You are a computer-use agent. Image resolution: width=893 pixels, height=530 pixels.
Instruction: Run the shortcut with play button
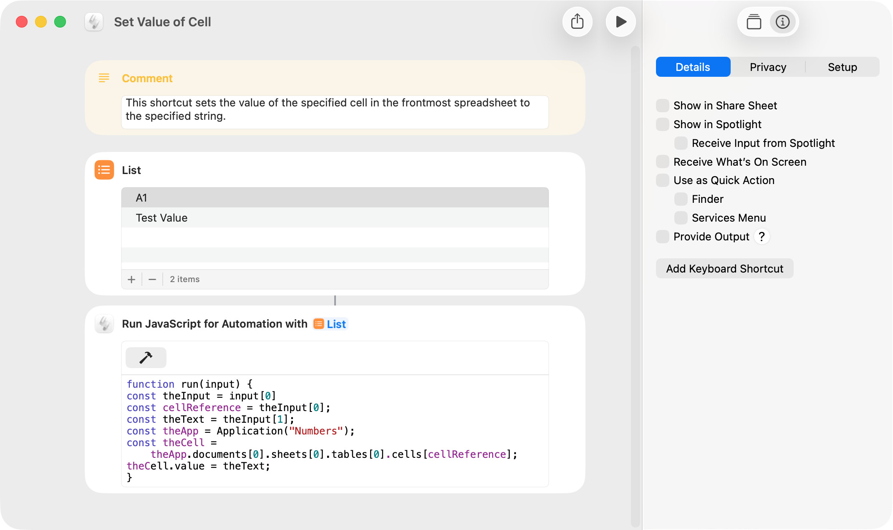pyautogui.click(x=621, y=22)
